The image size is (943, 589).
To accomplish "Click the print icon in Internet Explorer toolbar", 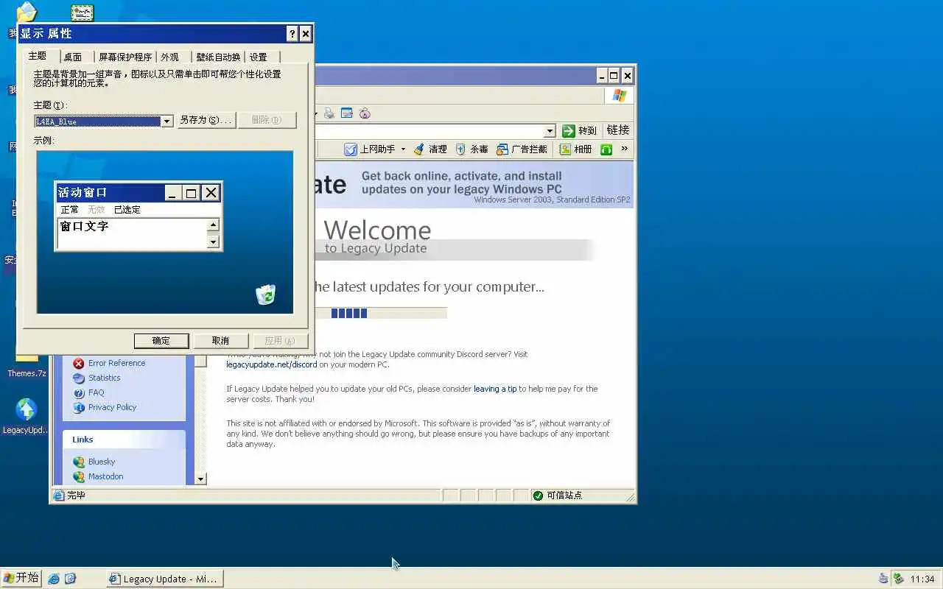I will coord(329,113).
